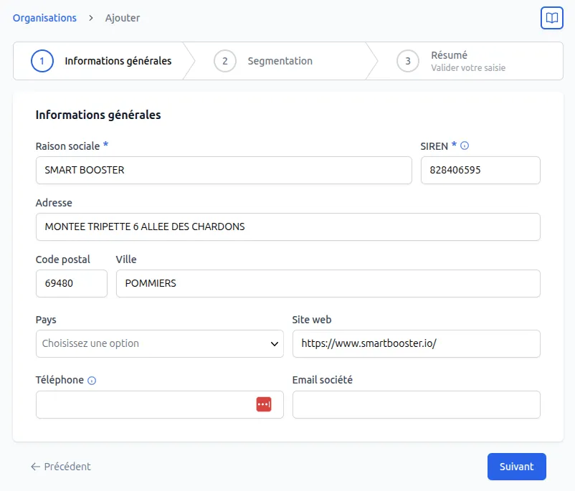The image size is (575, 491).
Task: Click the SMART BOOSTER raison sociale field
Action: point(224,170)
